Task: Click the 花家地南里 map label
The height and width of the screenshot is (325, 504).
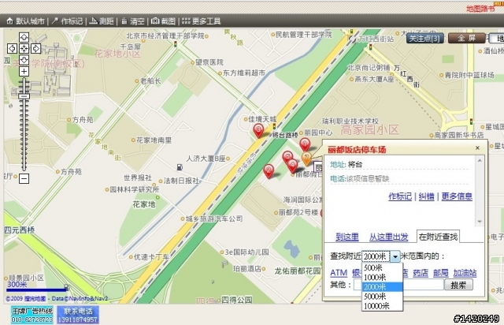Action: pos(154,140)
